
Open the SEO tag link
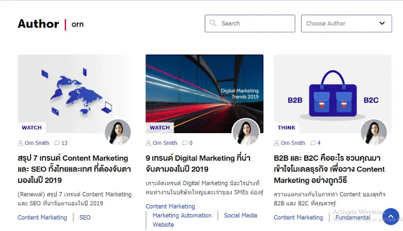tap(85, 217)
